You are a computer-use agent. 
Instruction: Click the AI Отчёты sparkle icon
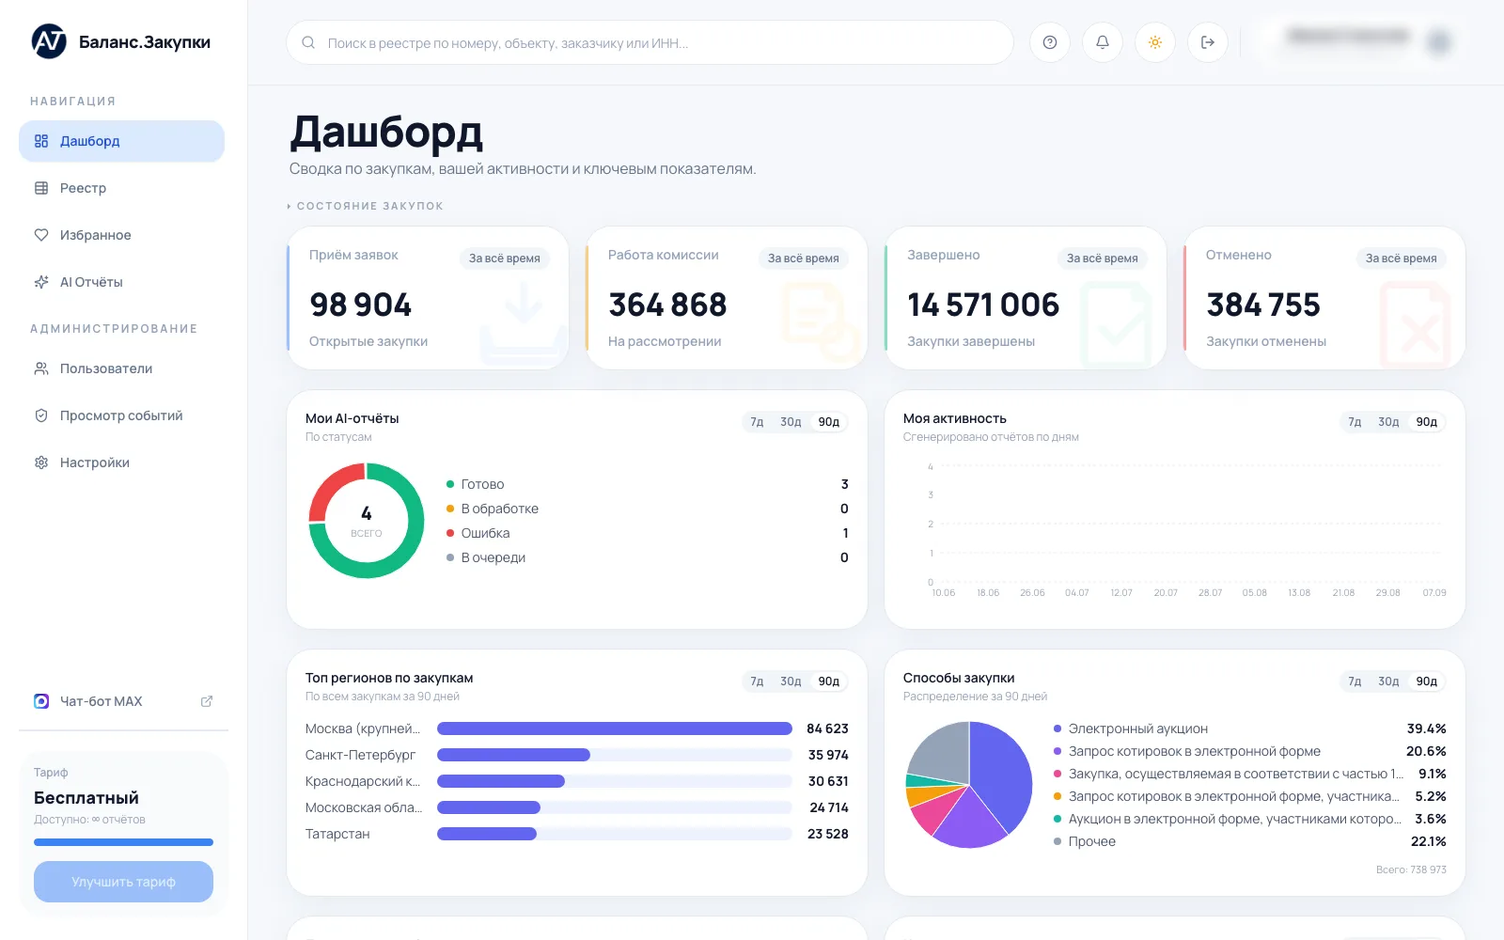pyautogui.click(x=41, y=282)
